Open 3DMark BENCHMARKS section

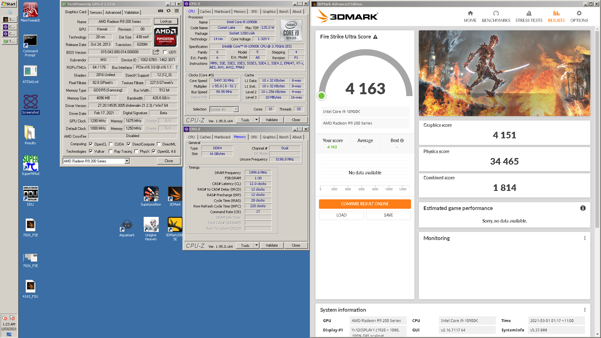point(496,17)
